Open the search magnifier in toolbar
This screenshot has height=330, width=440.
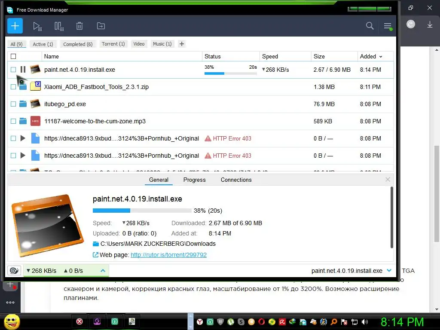point(370,26)
